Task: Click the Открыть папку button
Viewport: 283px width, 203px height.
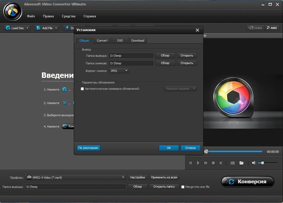Action: tap(164, 187)
